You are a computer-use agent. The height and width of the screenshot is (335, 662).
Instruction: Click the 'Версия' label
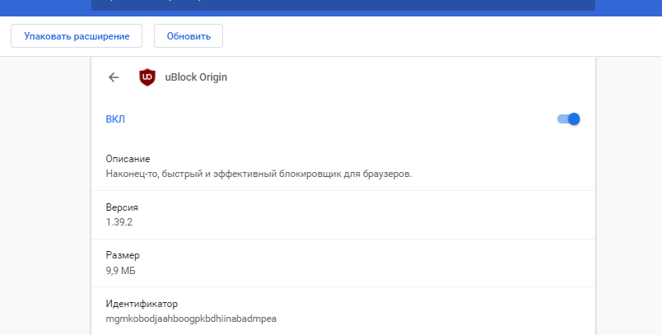pyautogui.click(x=122, y=207)
